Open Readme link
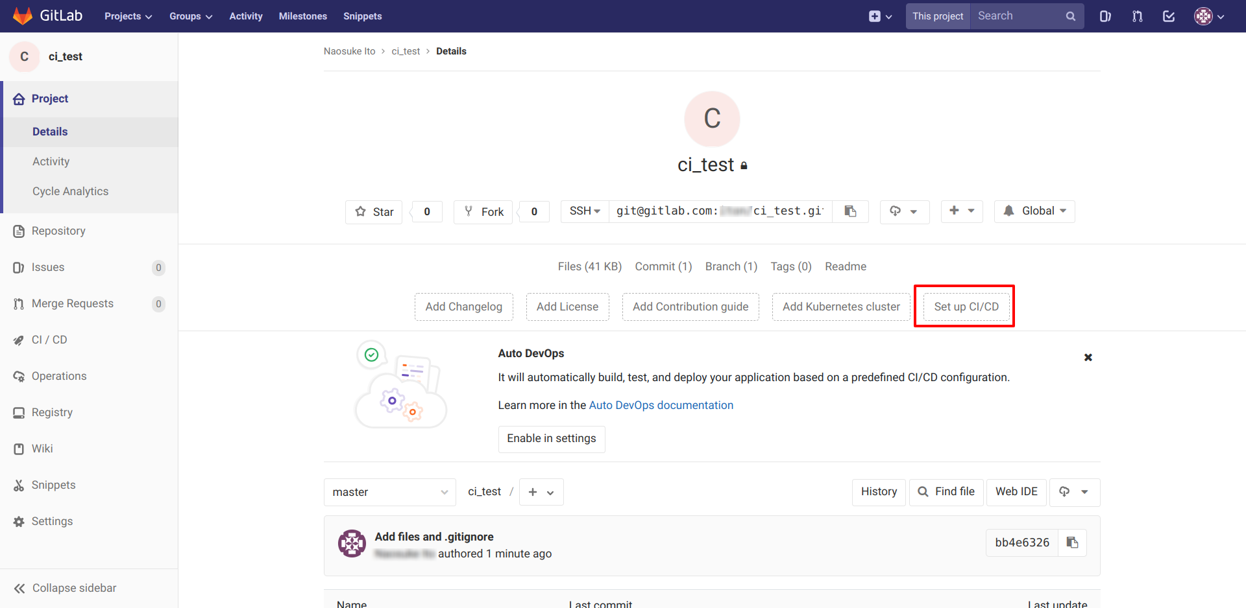The height and width of the screenshot is (608, 1246). pos(846,266)
